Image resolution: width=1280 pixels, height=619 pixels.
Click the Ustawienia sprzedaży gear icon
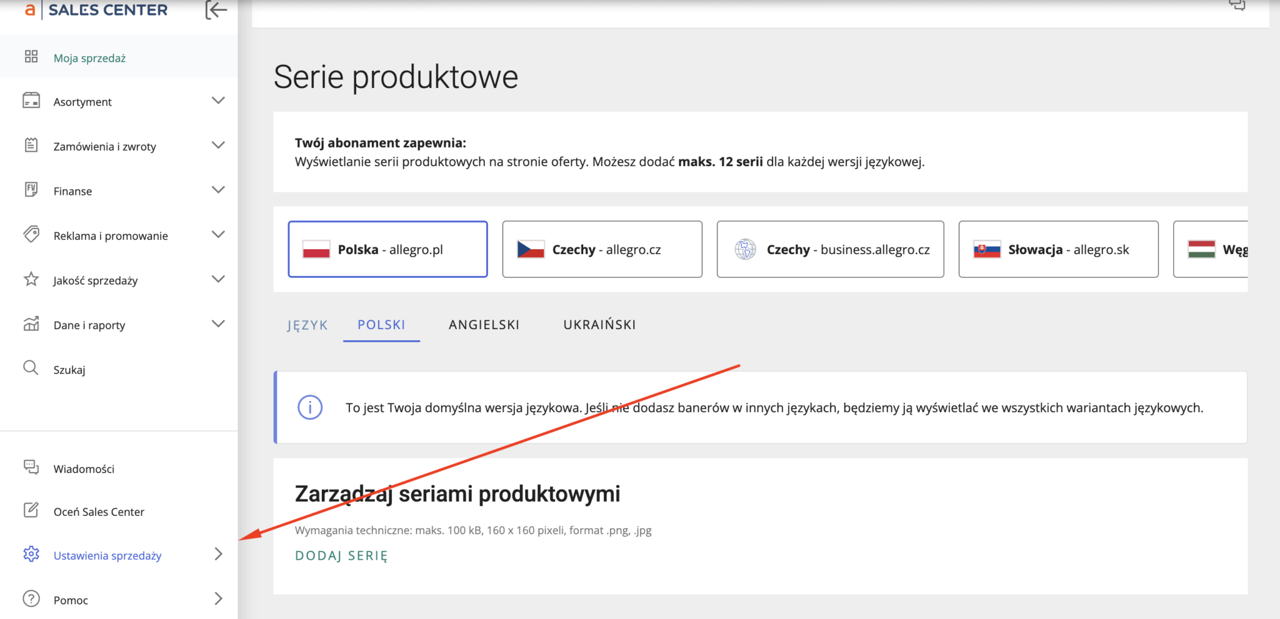(x=31, y=554)
